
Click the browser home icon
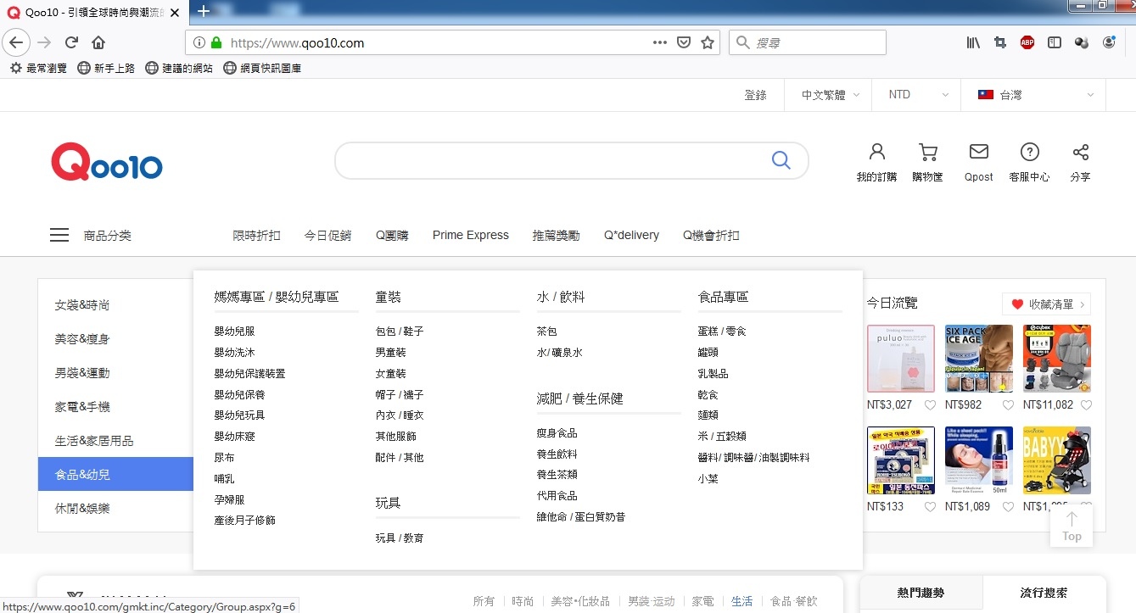pos(98,42)
